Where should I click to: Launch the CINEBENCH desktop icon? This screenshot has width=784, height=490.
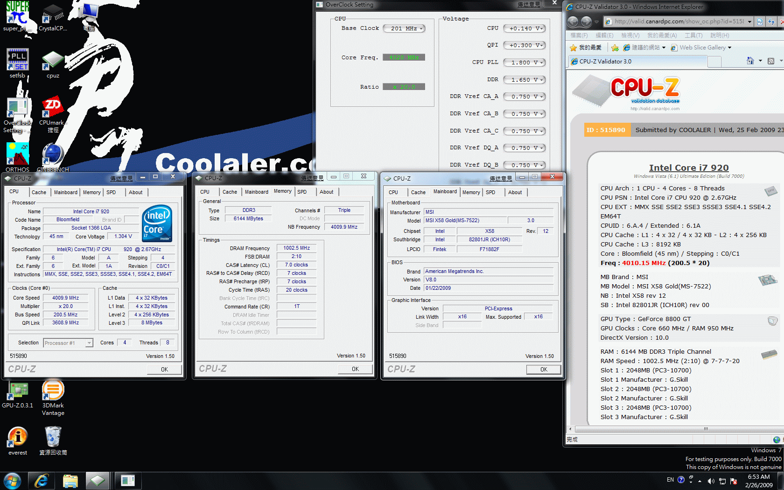click(53, 157)
